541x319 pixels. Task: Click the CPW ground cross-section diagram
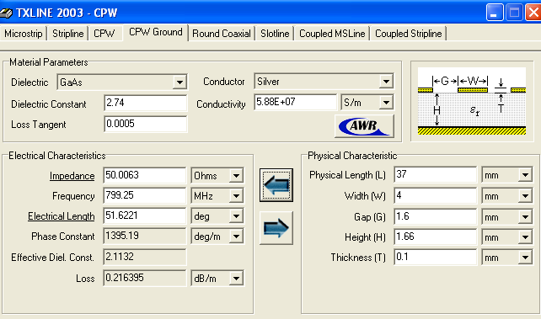tap(472, 101)
